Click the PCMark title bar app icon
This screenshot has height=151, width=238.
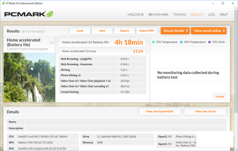point(3,3)
